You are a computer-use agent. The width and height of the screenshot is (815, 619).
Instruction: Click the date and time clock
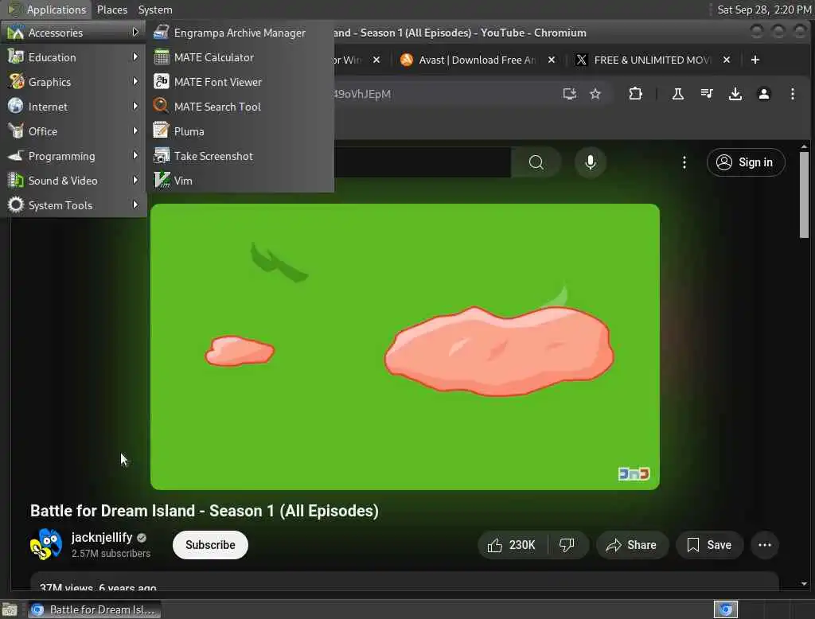click(764, 10)
